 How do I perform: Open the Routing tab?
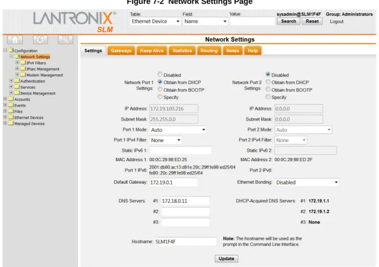coord(209,50)
